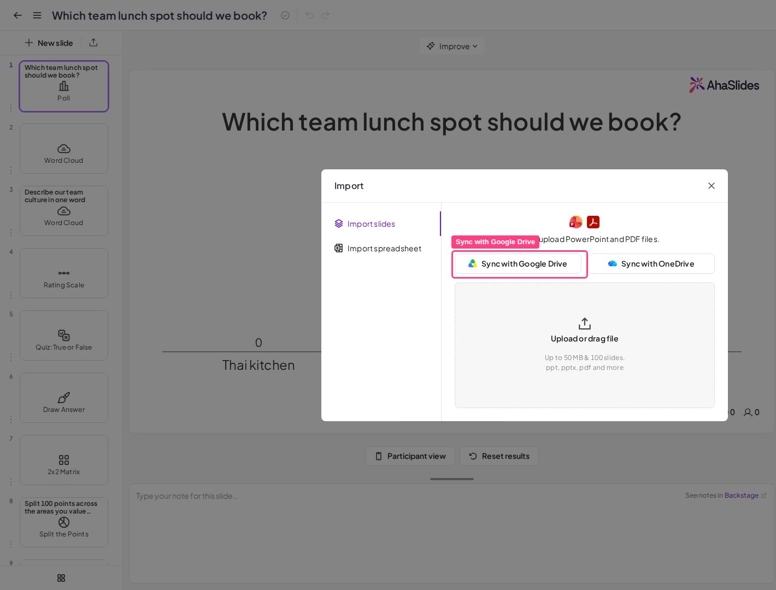The height and width of the screenshot is (590, 776).
Task: Open the hamburger menu
Action: tap(37, 15)
